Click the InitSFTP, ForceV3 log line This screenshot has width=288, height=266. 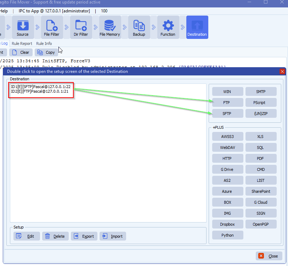pos(45,61)
